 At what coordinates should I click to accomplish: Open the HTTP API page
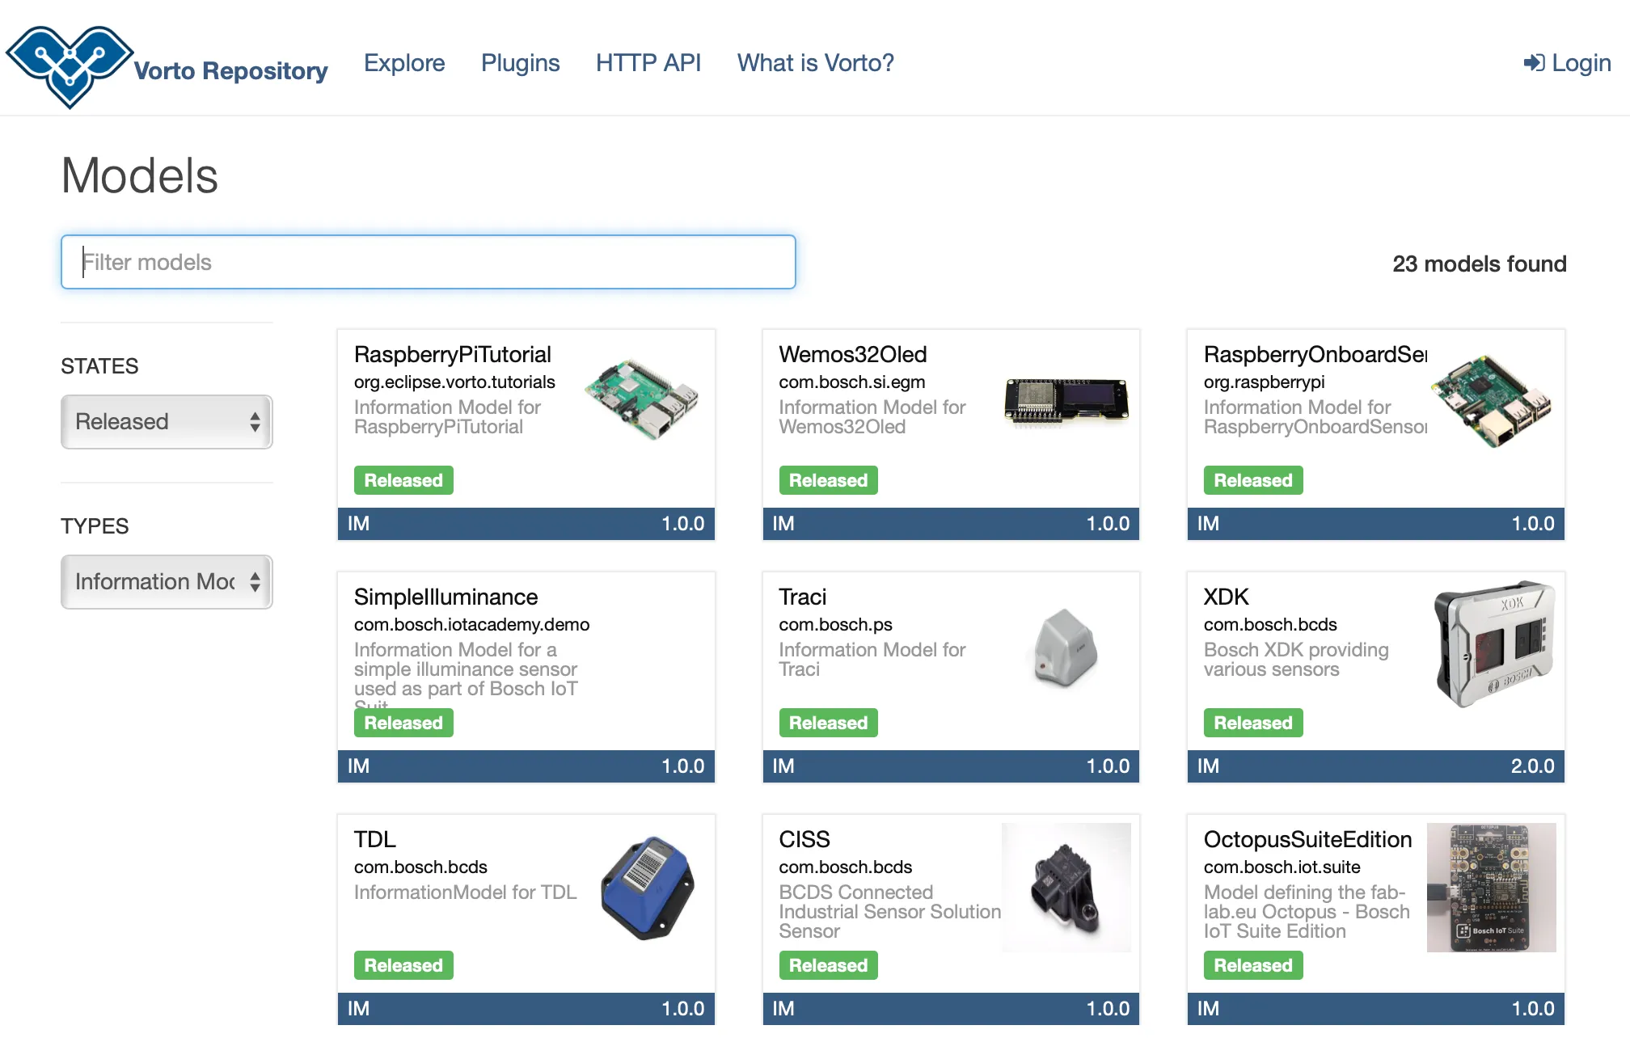tap(648, 63)
